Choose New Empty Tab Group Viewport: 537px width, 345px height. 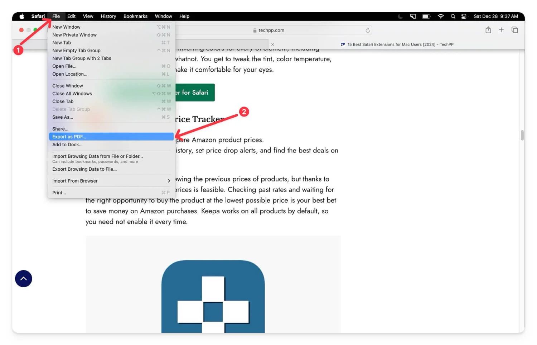(111, 51)
